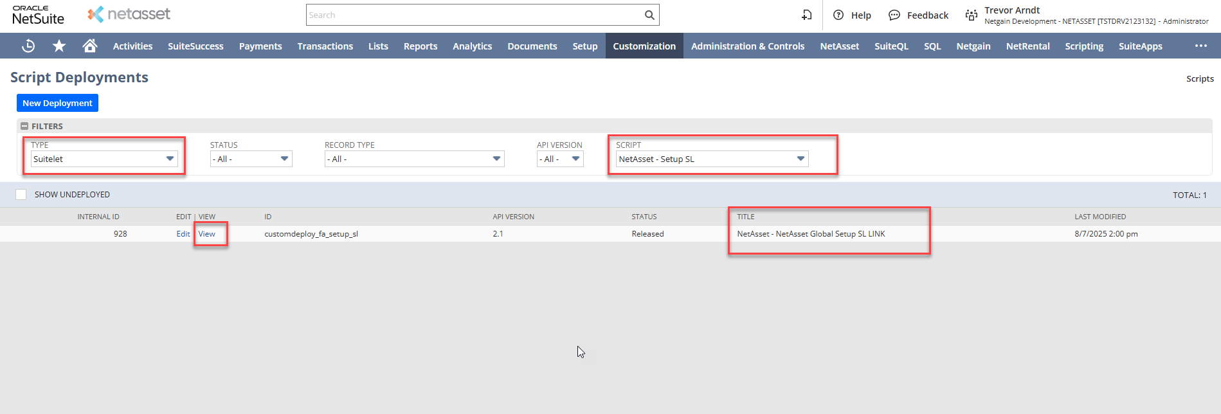Open the Transactions menu
This screenshot has height=414, width=1221.
325,46
